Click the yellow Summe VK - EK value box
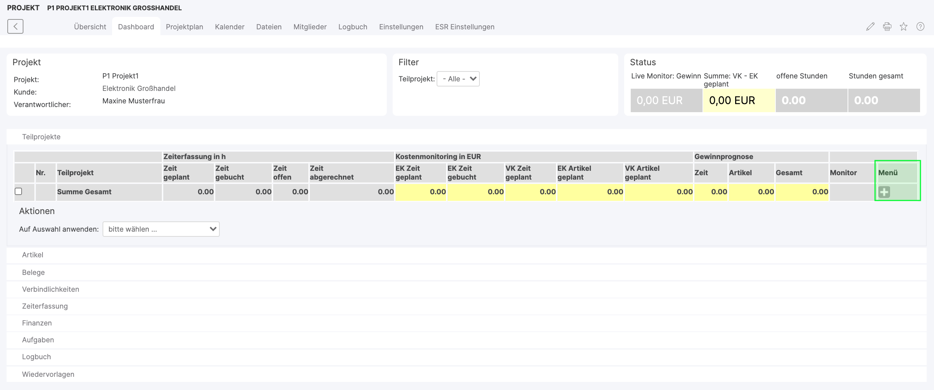934x390 pixels. tap(738, 100)
